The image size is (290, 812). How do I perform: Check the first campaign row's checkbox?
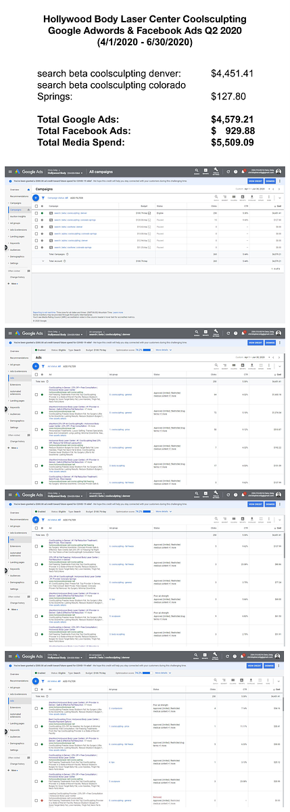[x=36, y=213]
